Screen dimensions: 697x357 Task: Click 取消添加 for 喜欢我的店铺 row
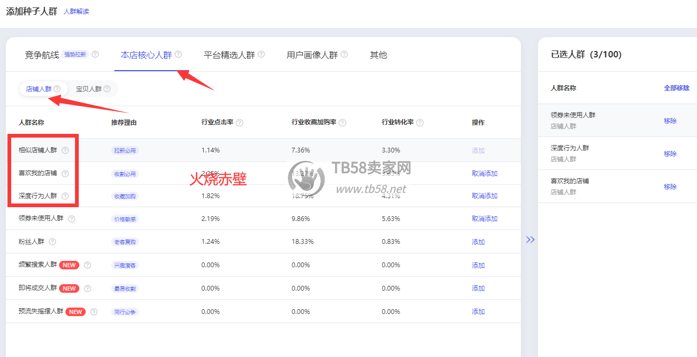tap(485, 174)
